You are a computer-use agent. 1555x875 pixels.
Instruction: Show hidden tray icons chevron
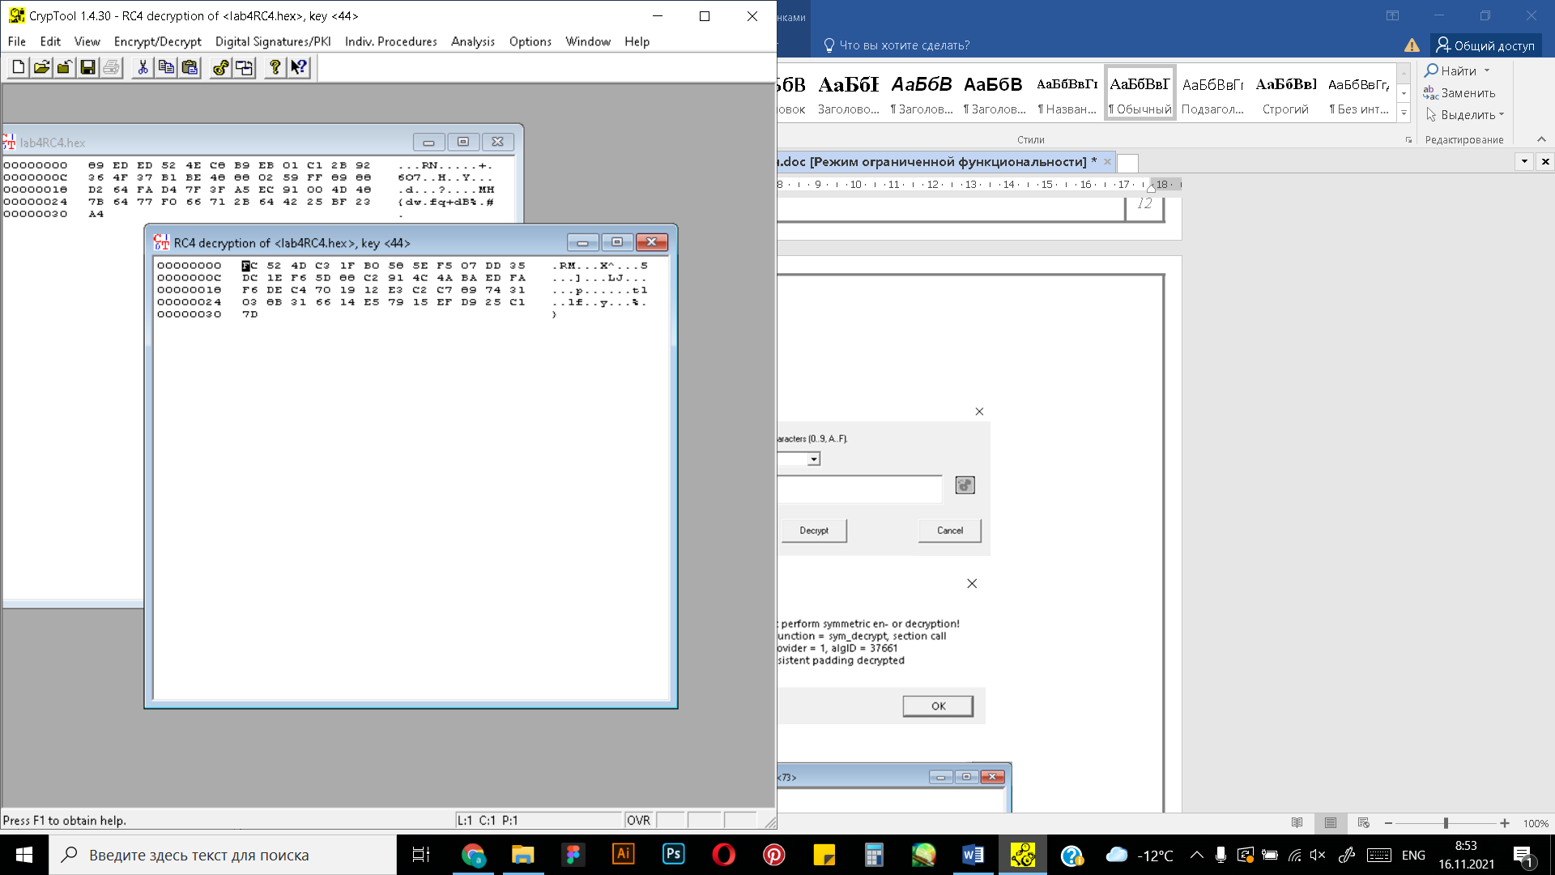pos(1197,855)
